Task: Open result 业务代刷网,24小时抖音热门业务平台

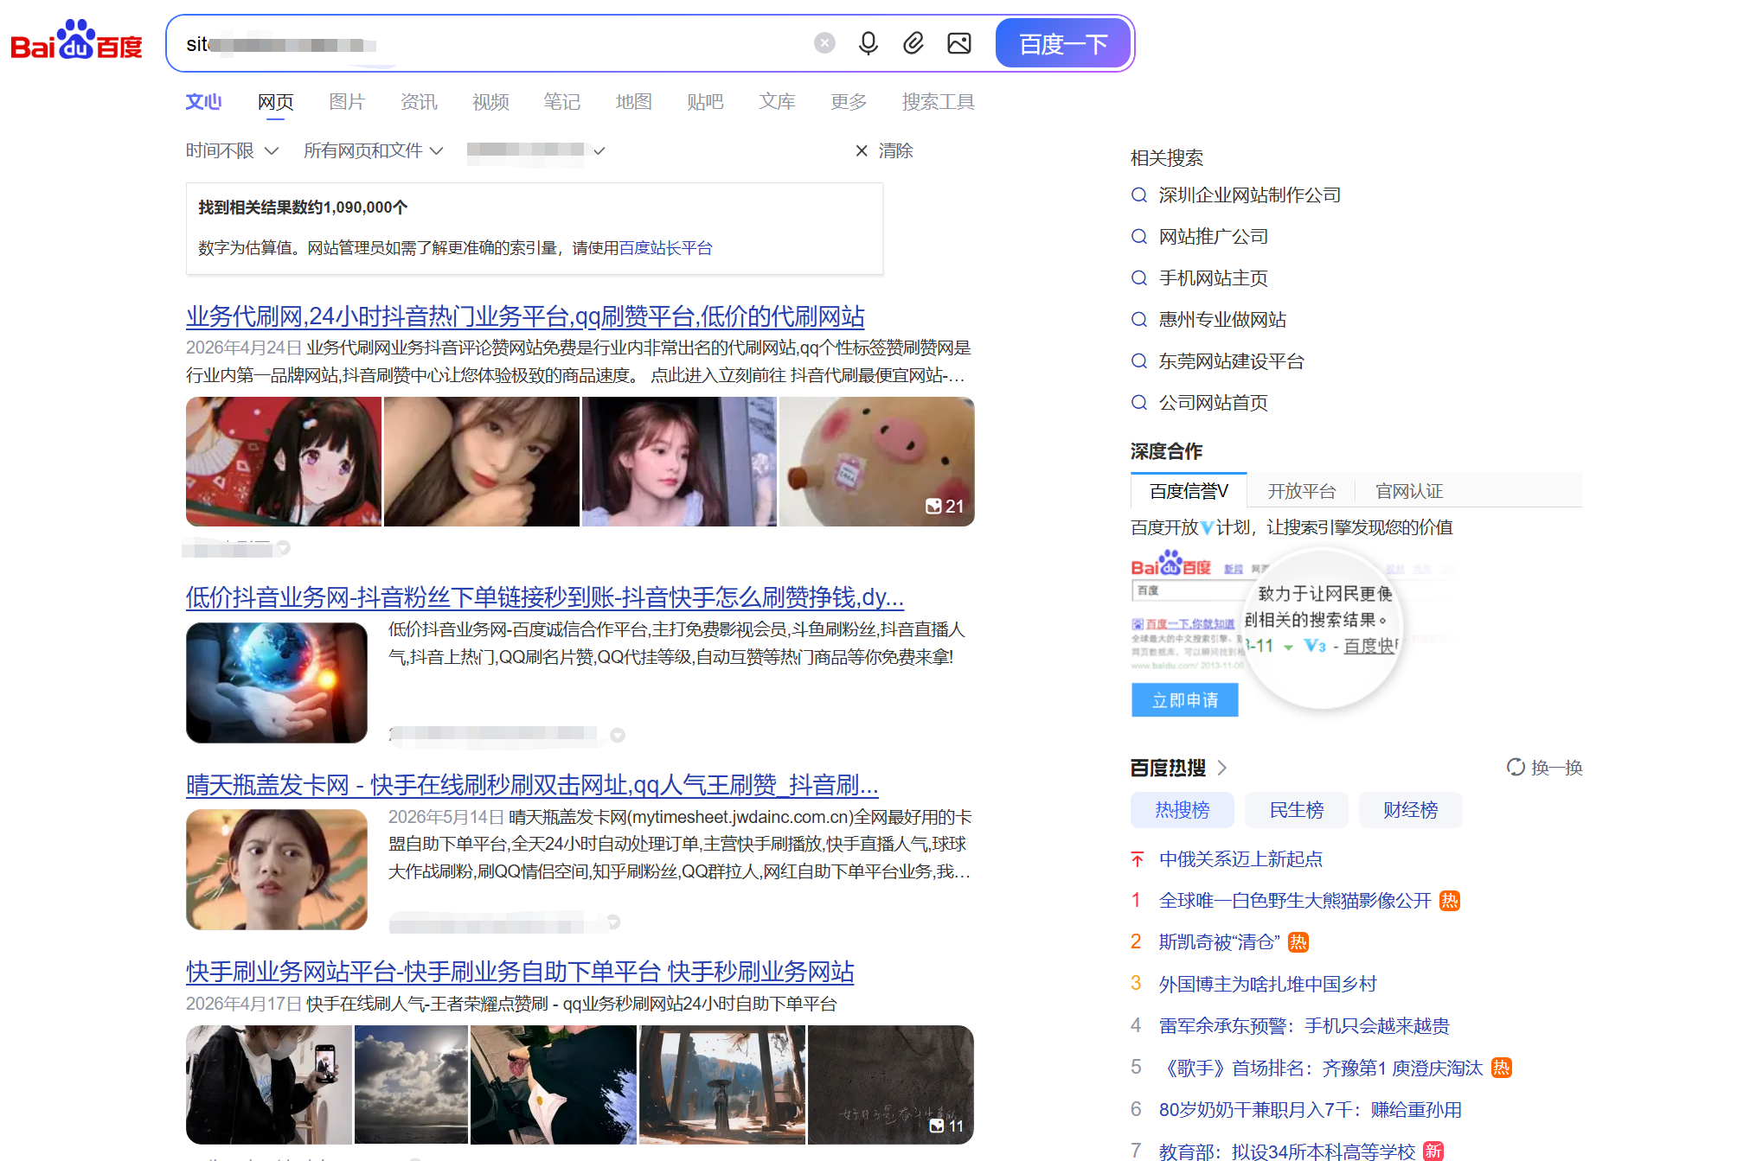Action: tap(525, 316)
